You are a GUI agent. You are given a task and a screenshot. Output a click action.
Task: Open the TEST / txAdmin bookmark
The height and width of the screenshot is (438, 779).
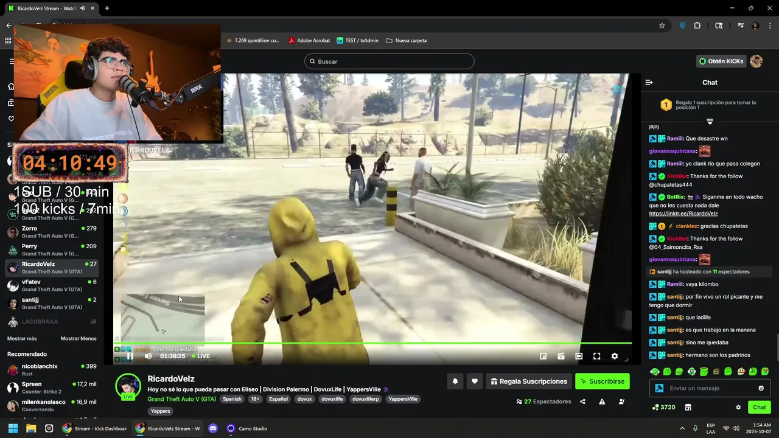(x=357, y=41)
